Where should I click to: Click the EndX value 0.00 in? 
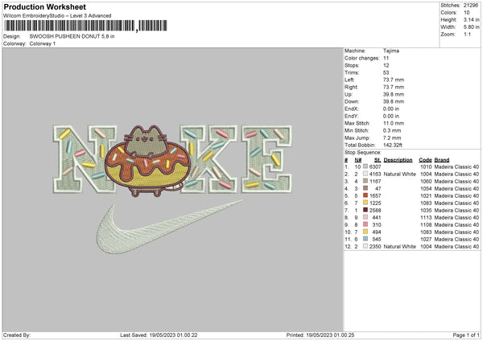pos(391,109)
